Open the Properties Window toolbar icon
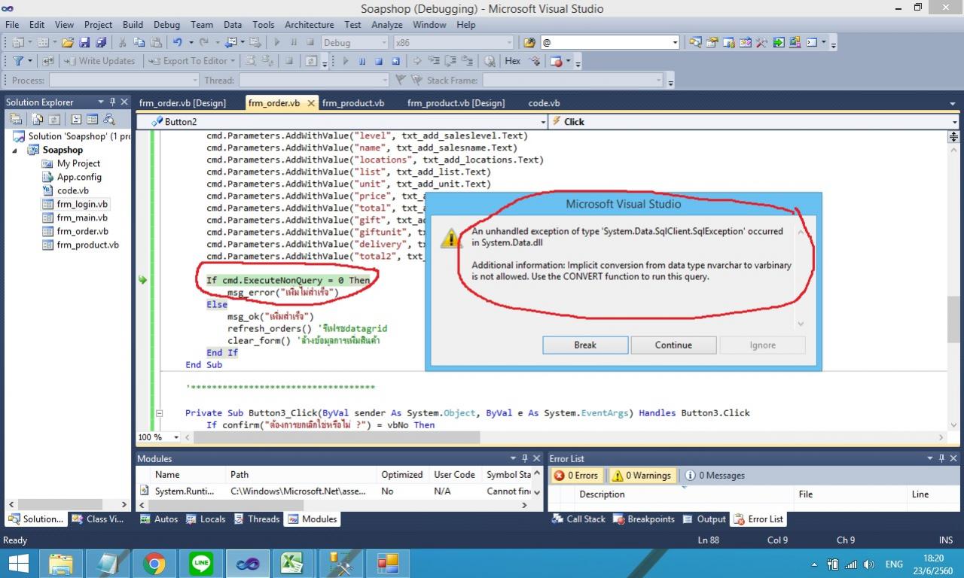The height and width of the screenshot is (578, 964). coord(712,43)
